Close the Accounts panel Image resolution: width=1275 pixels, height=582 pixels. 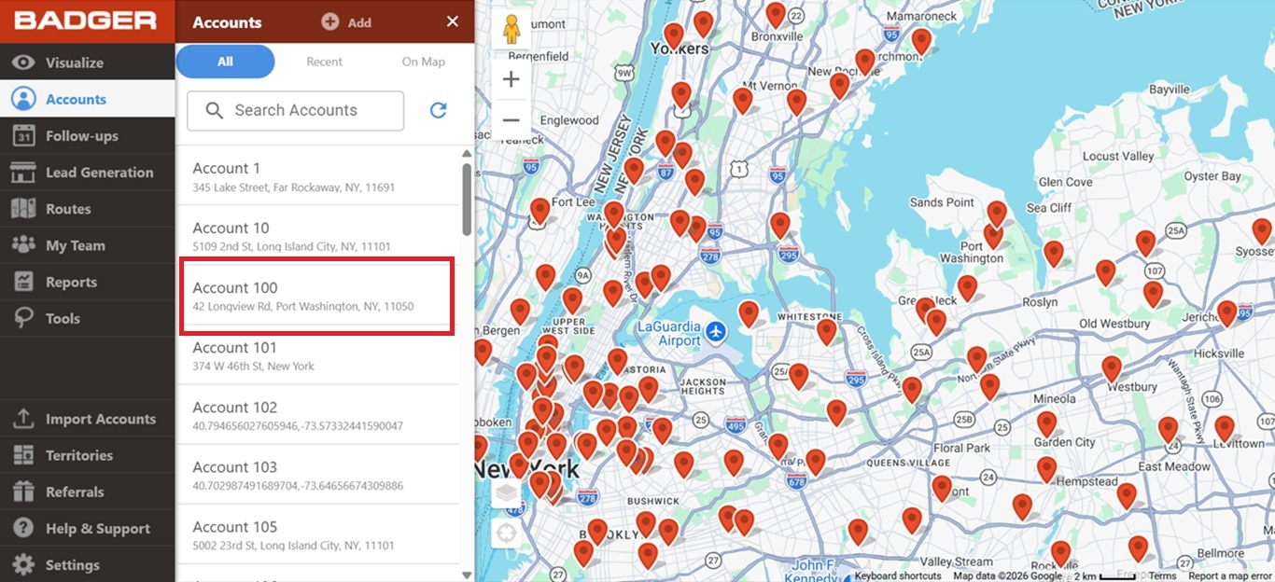(453, 21)
